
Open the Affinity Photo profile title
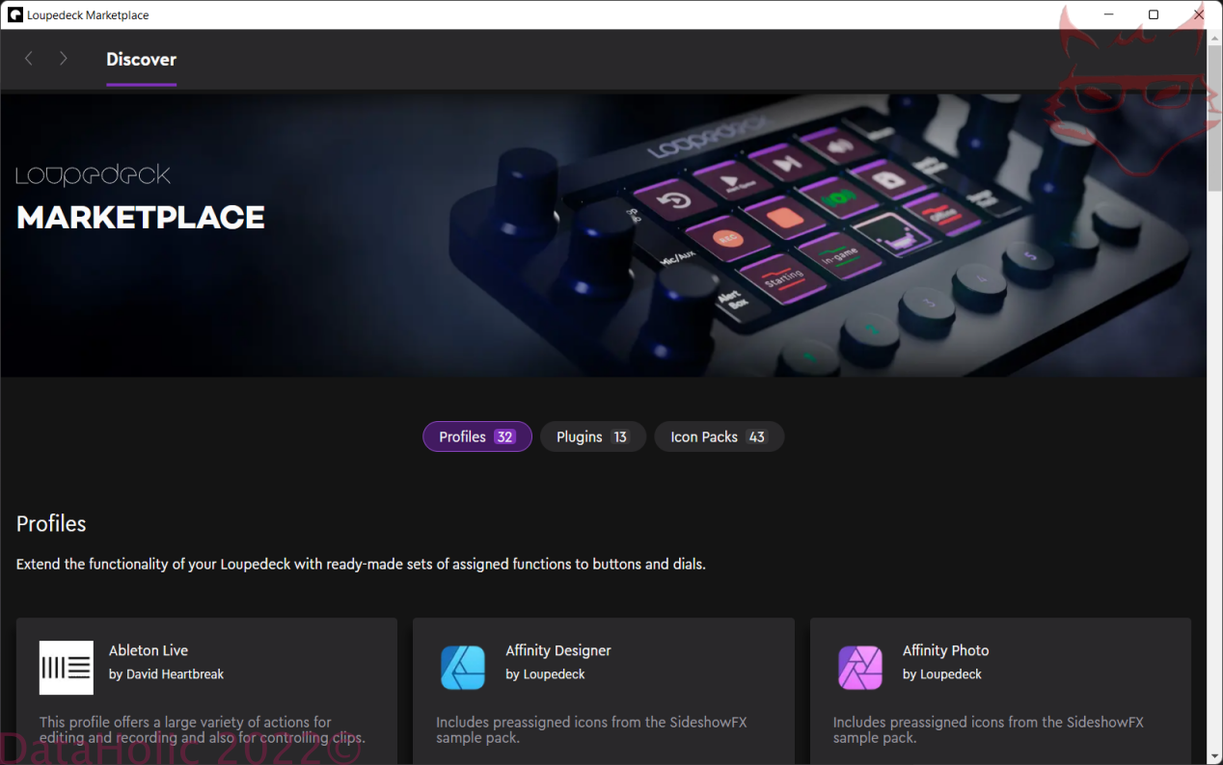[x=945, y=650]
